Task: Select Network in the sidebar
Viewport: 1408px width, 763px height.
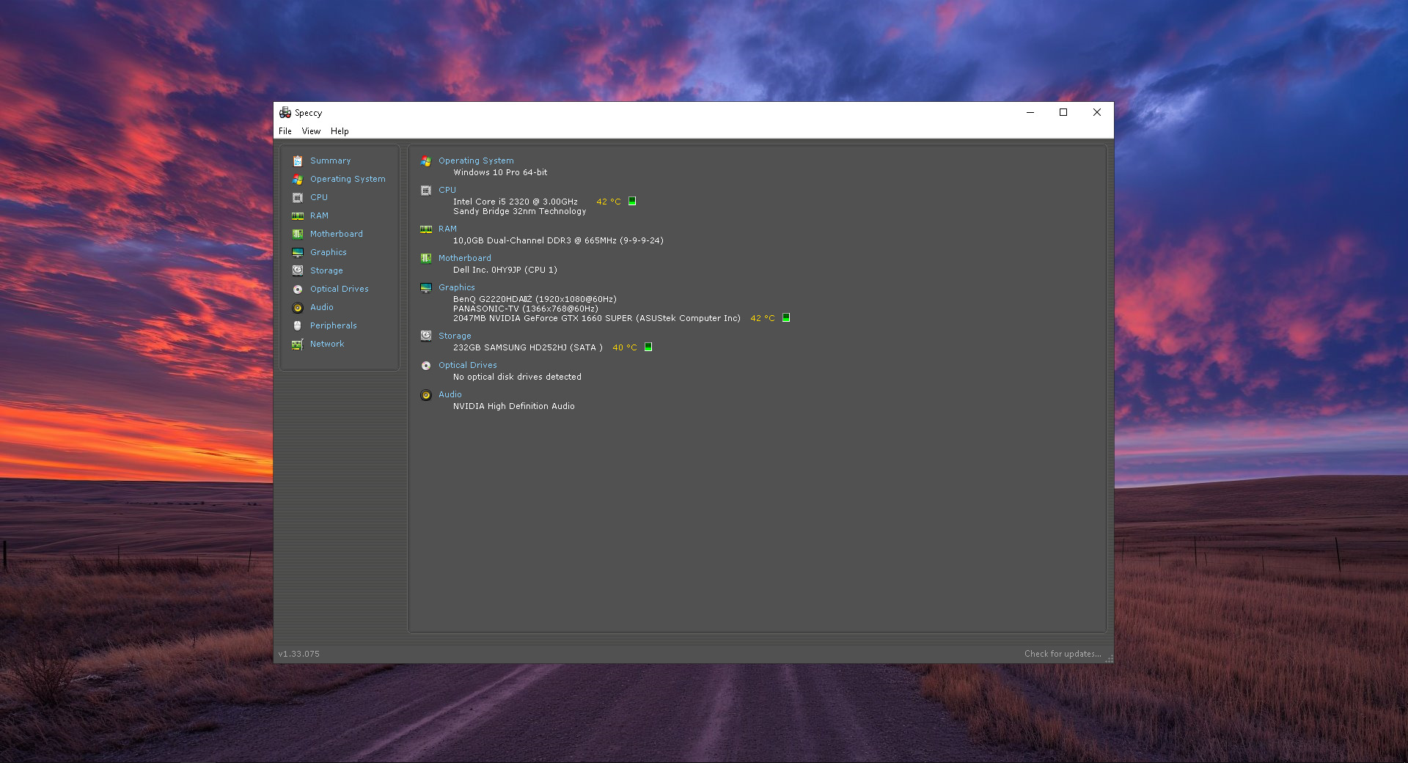Action: (327, 344)
